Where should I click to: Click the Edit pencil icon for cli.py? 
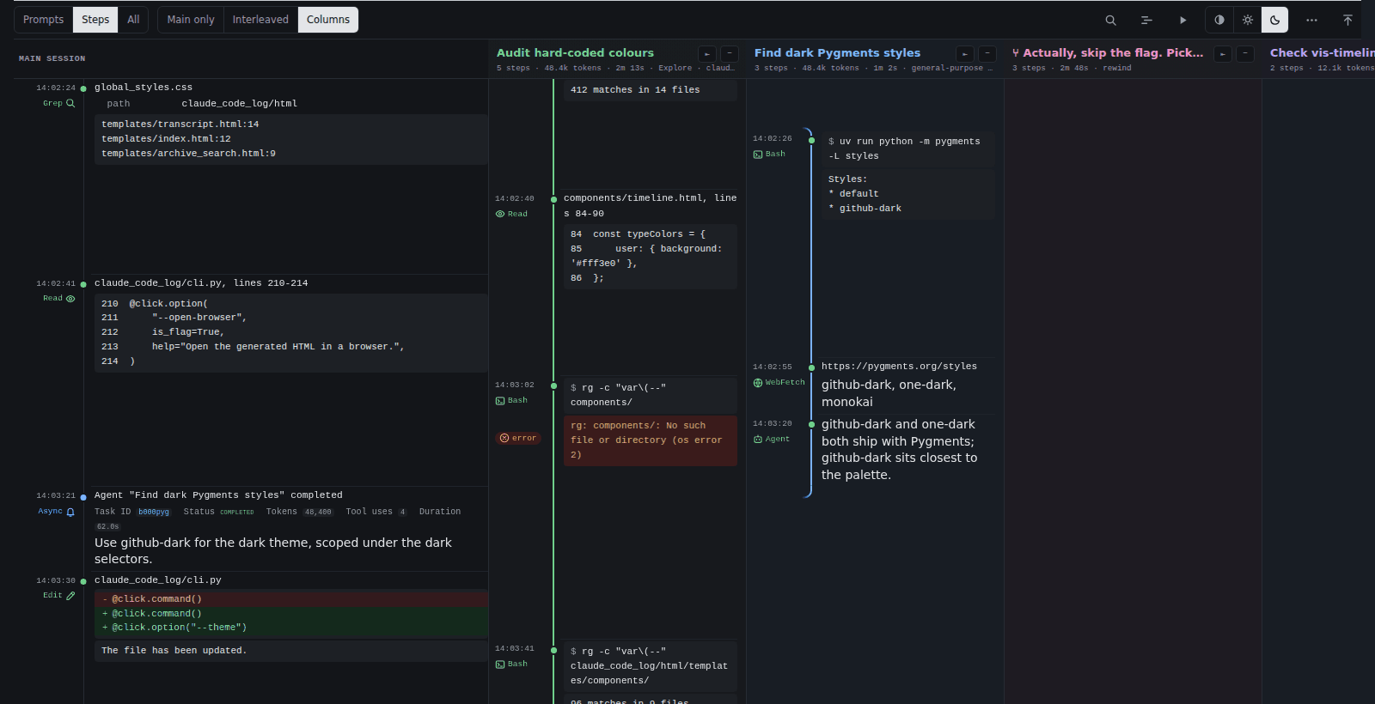[x=70, y=595]
